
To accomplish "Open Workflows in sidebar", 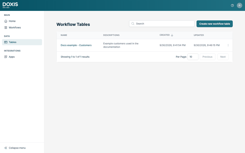I will (22, 27).
